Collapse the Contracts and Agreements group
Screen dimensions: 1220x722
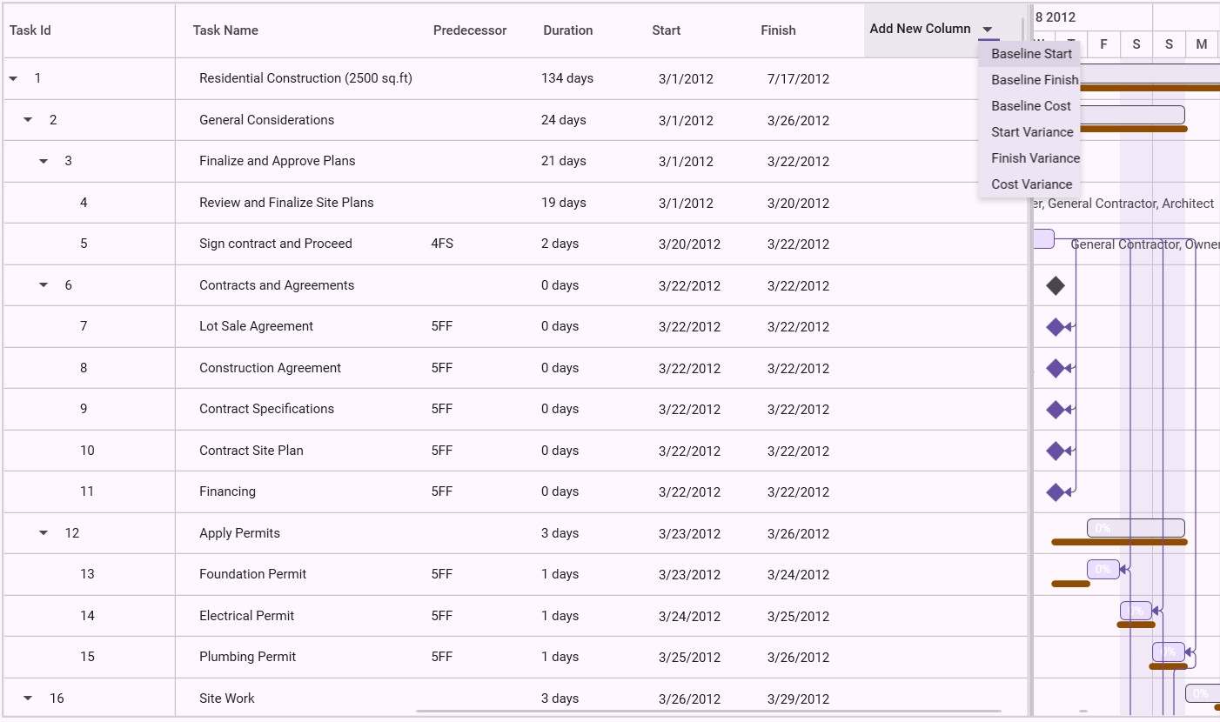(44, 285)
